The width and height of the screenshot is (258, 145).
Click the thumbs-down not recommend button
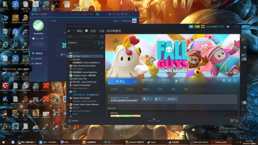[x=159, y=99]
